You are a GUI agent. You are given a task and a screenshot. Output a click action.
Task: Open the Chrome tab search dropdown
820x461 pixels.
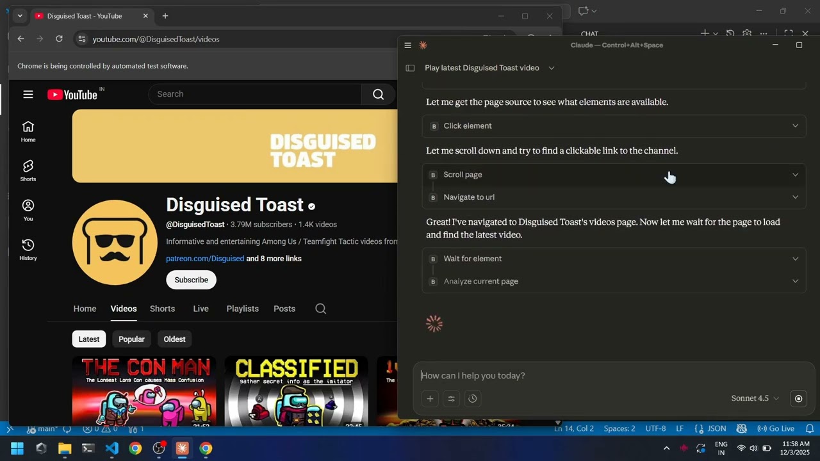[20, 16]
